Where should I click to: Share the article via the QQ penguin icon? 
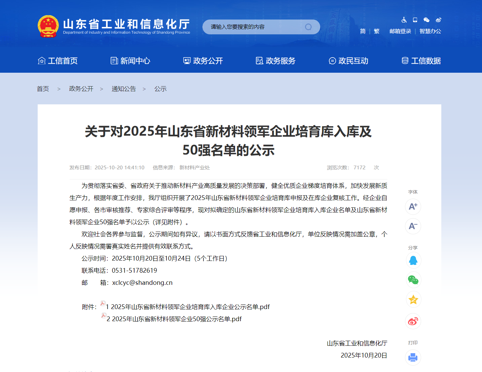coord(413,261)
